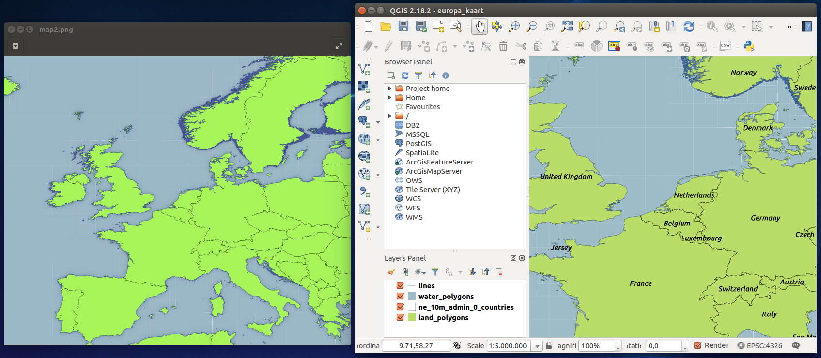The image size is (821, 358).
Task: Click the EPSG:4326 CRS button
Action: click(x=759, y=345)
